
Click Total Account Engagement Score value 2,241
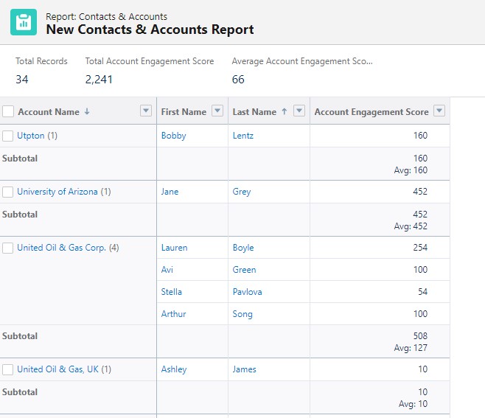pos(99,80)
